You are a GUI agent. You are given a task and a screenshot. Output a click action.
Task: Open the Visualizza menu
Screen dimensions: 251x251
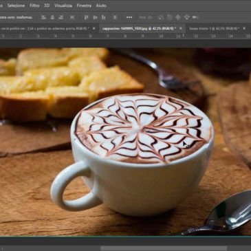(x=63, y=6)
